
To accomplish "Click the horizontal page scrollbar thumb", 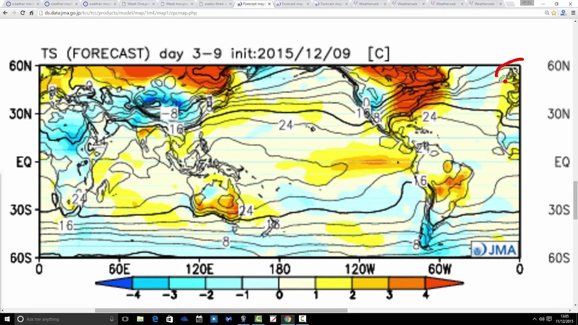I will [221, 310].
